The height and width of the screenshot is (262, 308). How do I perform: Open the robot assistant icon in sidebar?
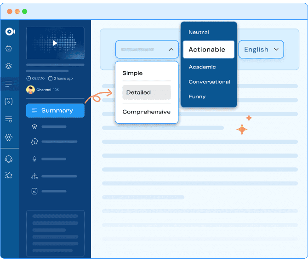click(x=9, y=48)
